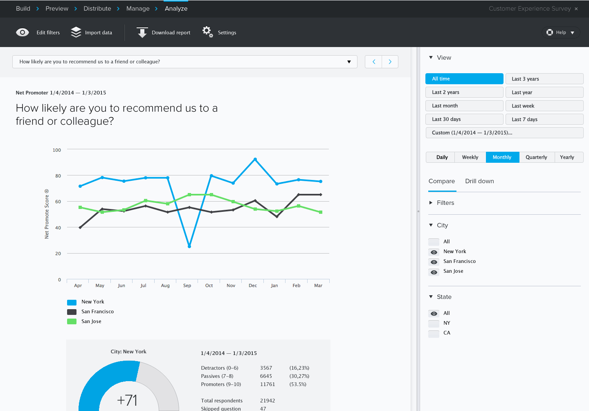
Task: Click the green San Jose legend swatch
Action: tap(71, 321)
